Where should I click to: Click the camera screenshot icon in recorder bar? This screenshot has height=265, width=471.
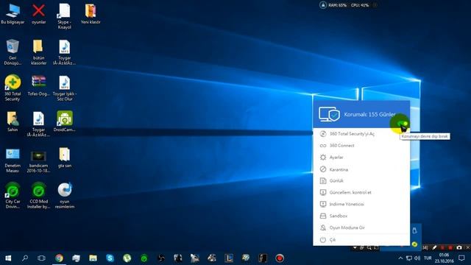[x=459, y=247]
